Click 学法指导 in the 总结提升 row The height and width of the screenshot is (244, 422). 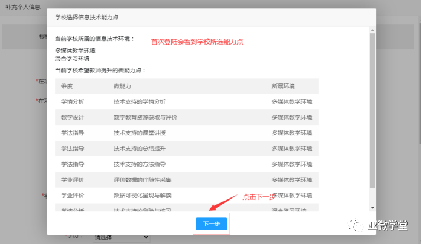pyautogui.click(x=73, y=149)
